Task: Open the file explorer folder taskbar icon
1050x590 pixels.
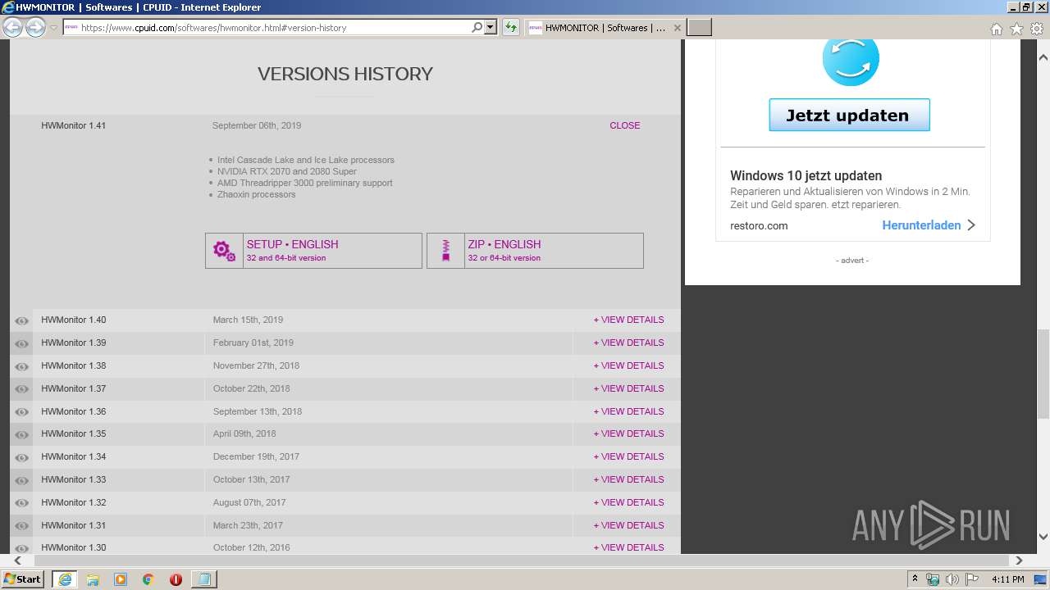Action: pyautogui.click(x=93, y=579)
